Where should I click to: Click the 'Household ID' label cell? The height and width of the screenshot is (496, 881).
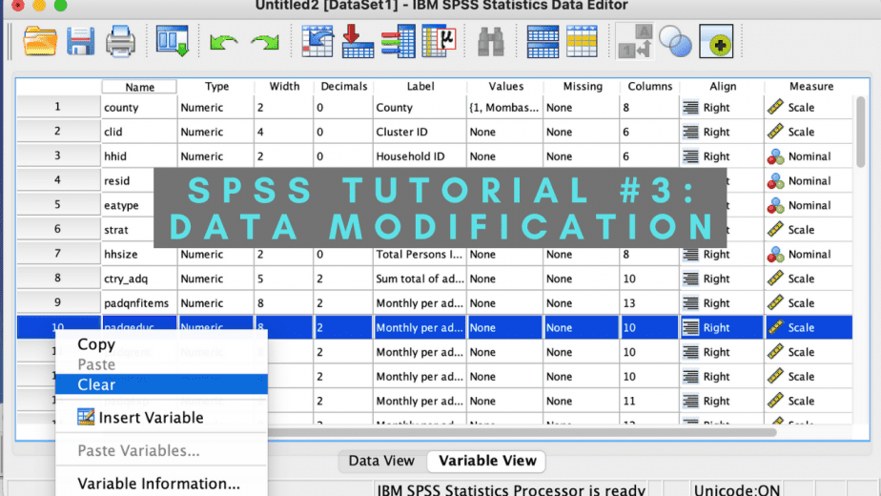point(420,156)
